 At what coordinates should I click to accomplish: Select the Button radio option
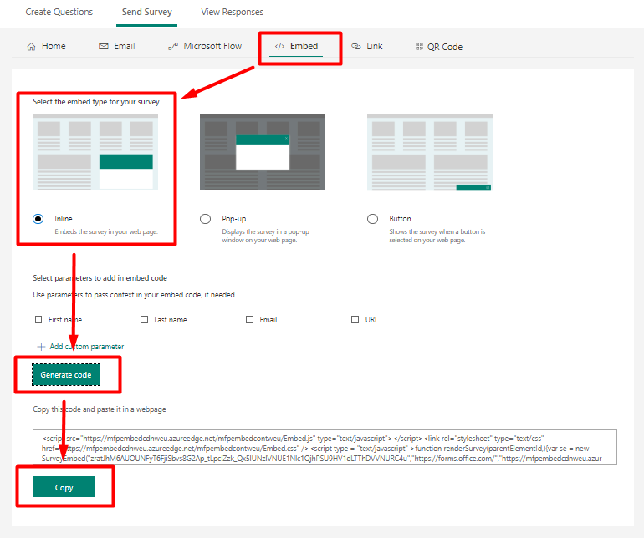[x=372, y=219]
